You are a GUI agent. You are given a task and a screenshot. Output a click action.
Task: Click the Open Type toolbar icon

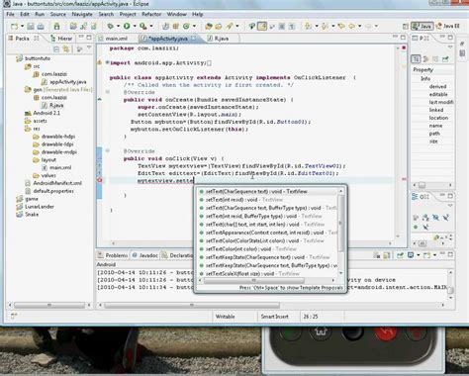point(209,26)
